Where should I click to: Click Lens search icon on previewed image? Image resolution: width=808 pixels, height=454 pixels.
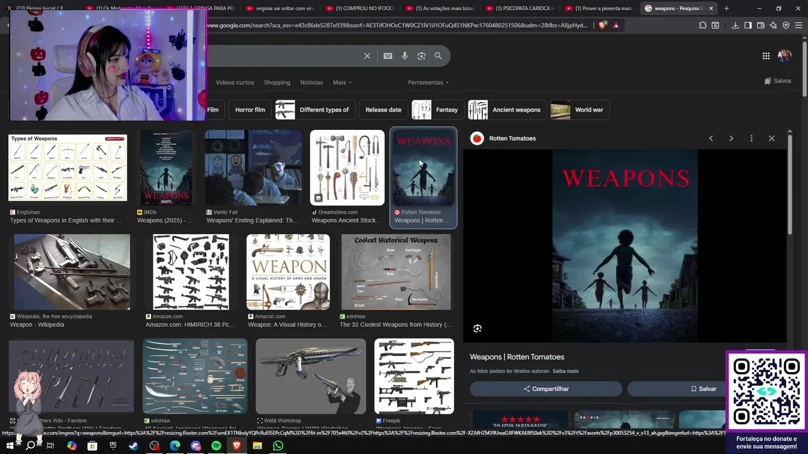pos(477,329)
